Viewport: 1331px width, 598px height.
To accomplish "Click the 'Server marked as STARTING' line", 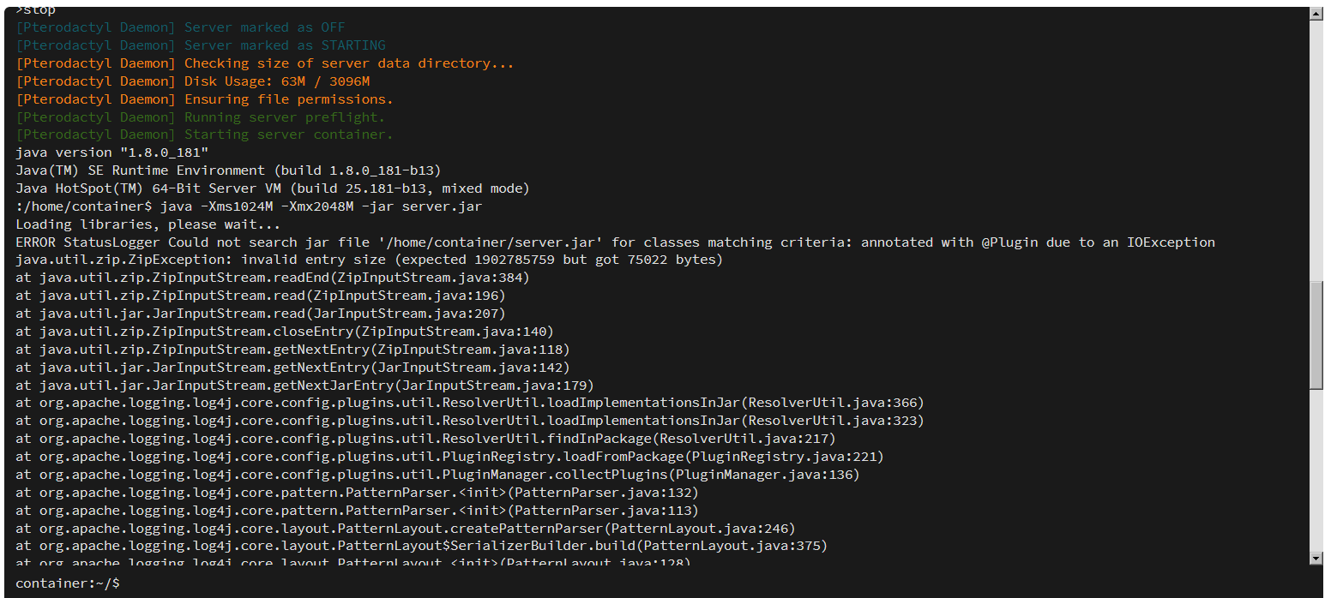I will coord(201,45).
